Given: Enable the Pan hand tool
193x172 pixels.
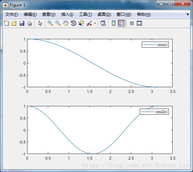Looking at the screenshot, I should pos(66,23).
